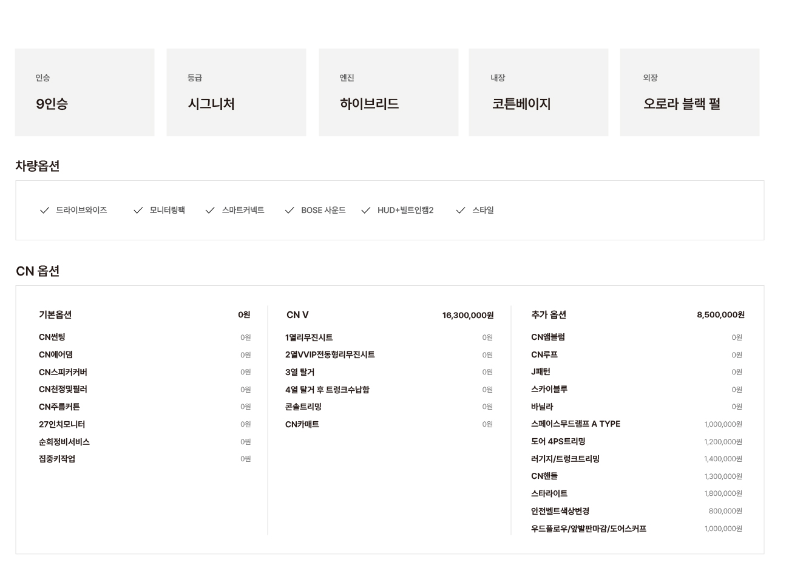The width and height of the screenshot is (789, 579).
Task: Click the 바닐라 row
Action: (637, 407)
